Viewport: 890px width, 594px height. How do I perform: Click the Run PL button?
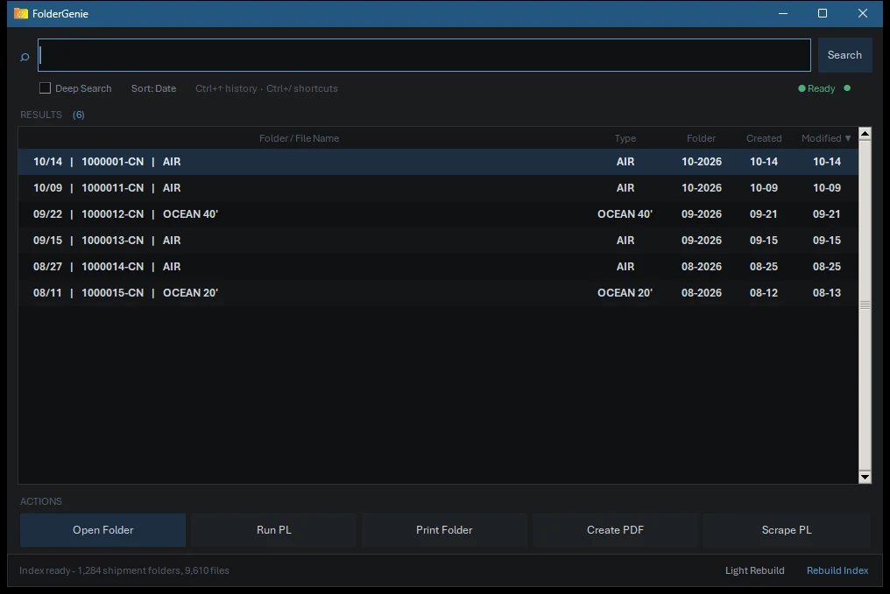(273, 530)
